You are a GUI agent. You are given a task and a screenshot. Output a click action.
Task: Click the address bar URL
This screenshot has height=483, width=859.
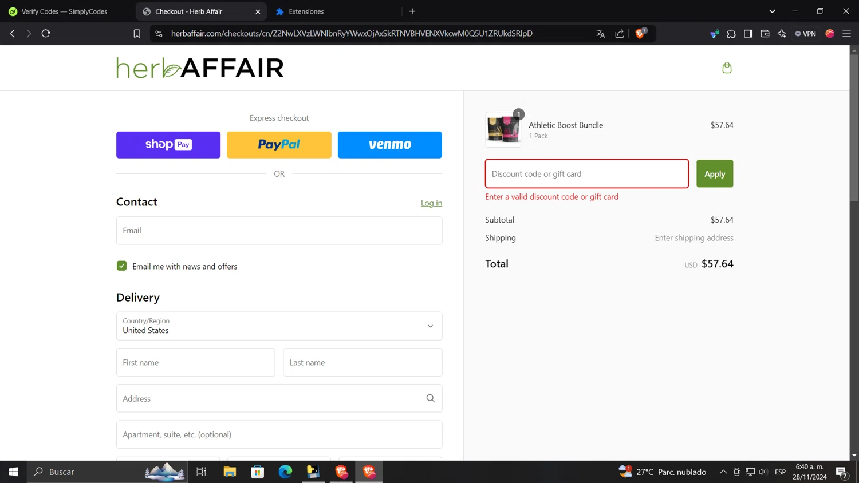352,34
